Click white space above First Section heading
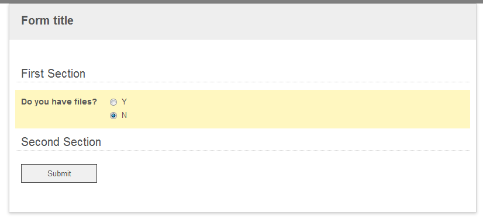Viewport: 483px width, 223px height. (243, 53)
